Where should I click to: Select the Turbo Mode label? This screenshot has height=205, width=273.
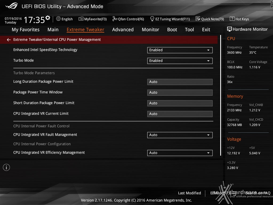(23, 61)
